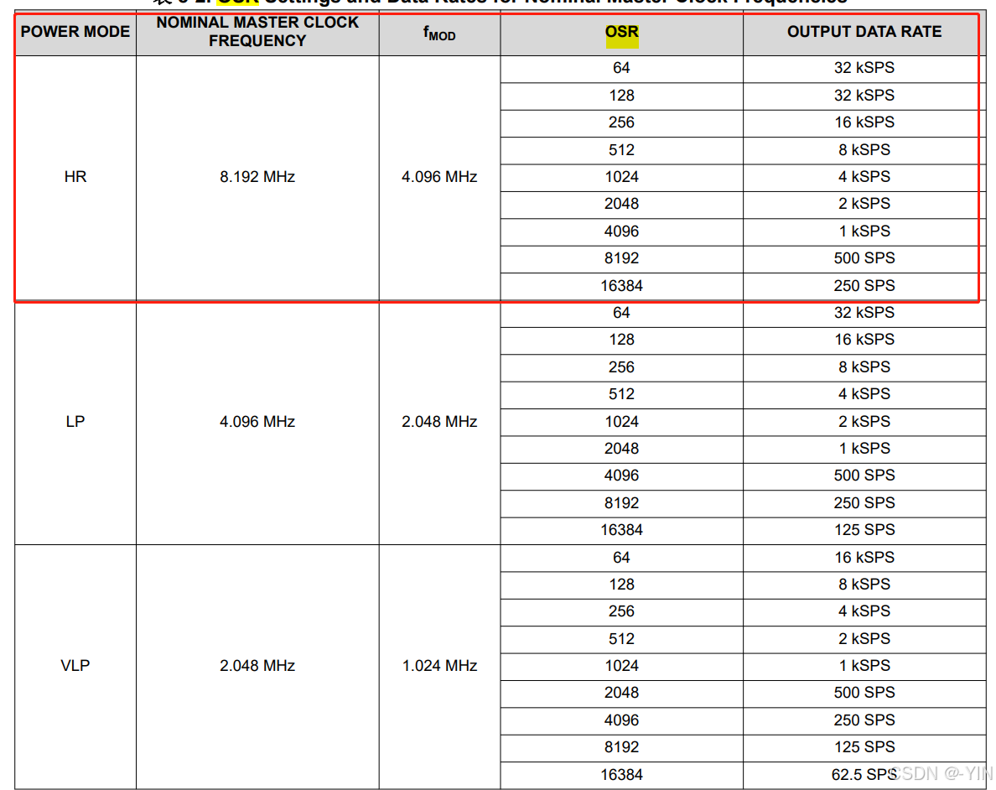The height and width of the screenshot is (790, 996).
Task: Select OSR 256 in the VLP section
Action: pyautogui.click(x=621, y=611)
